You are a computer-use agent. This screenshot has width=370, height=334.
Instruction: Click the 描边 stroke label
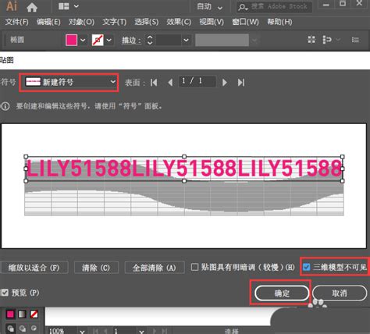(x=131, y=40)
